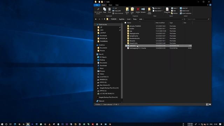Image resolution: width=224 pixels, height=126 pixels.
Task: Open Music under This PC
Action: click(x=101, y=68)
